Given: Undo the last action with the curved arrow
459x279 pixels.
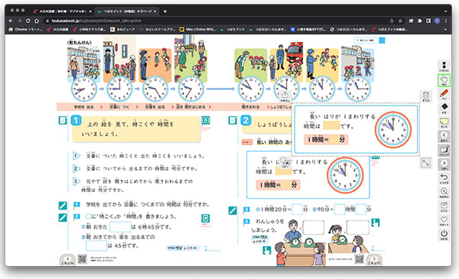Looking at the screenshot, I should click(x=444, y=178).
